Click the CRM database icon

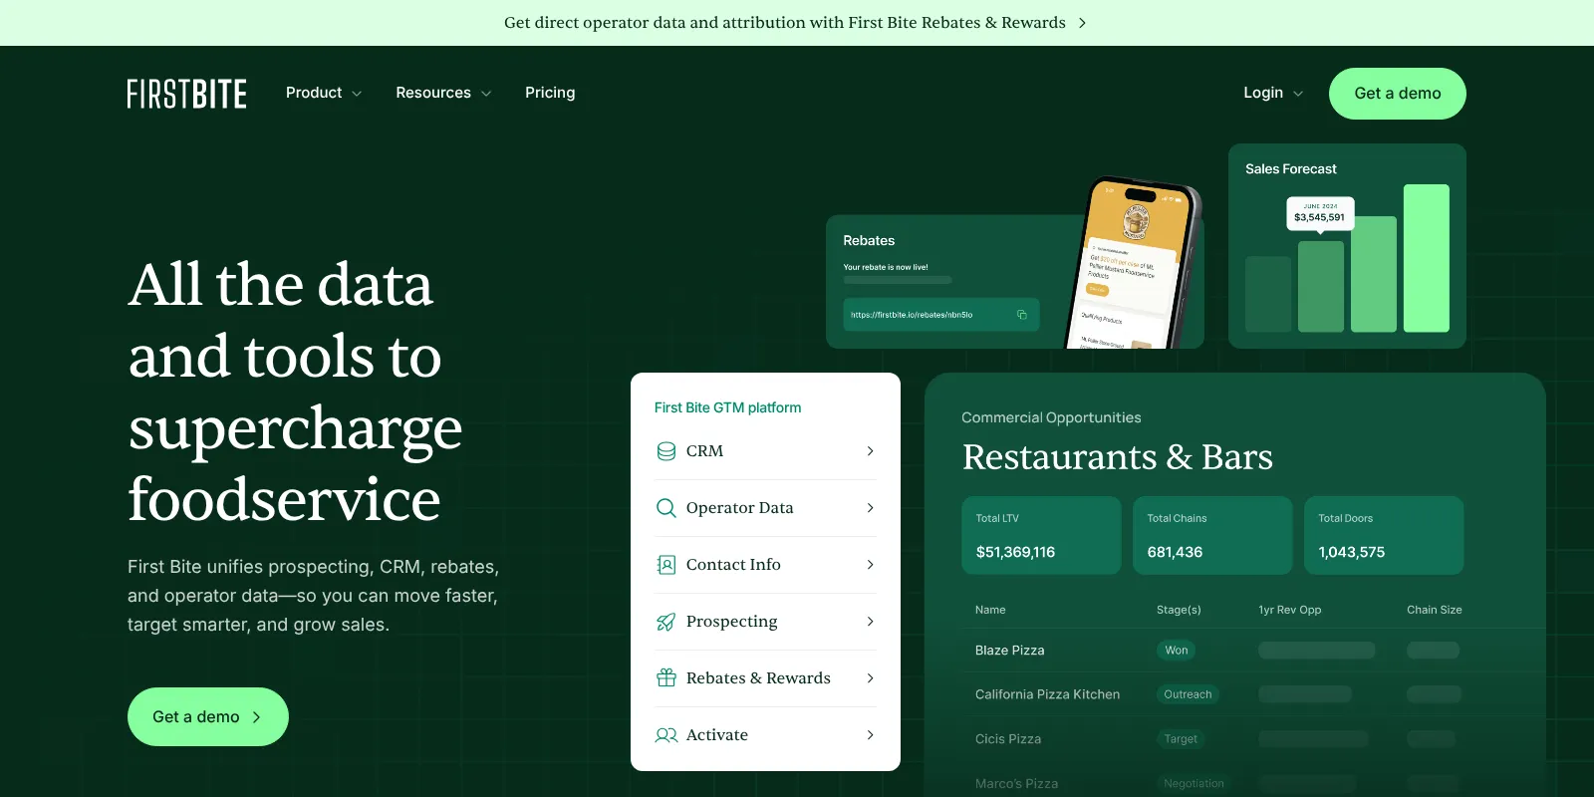point(666,451)
